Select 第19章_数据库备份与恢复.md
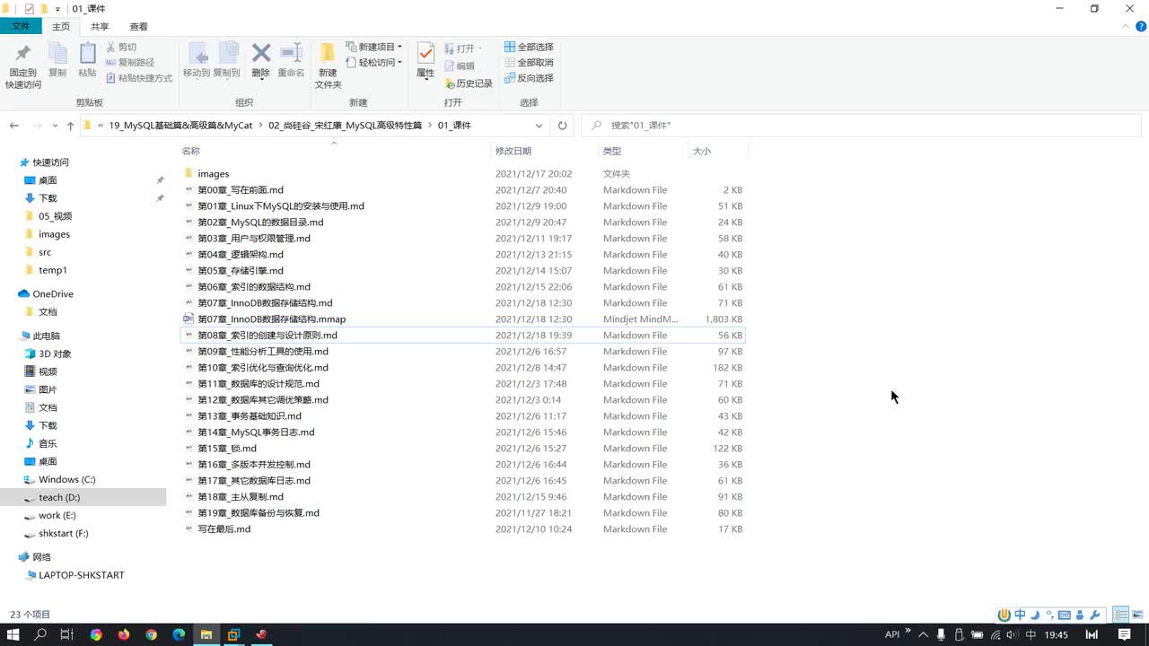This screenshot has height=646, width=1149. pyautogui.click(x=258, y=513)
